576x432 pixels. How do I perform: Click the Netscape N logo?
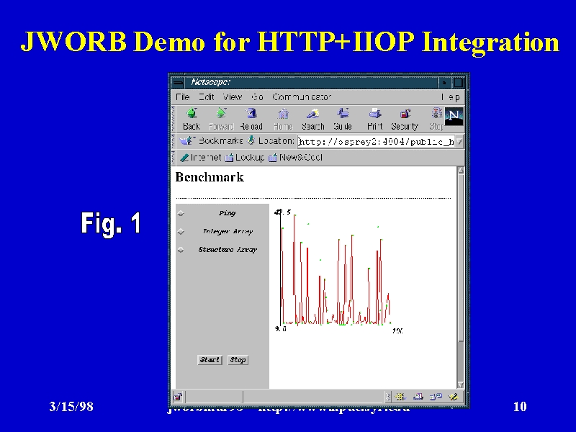point(454,117)
